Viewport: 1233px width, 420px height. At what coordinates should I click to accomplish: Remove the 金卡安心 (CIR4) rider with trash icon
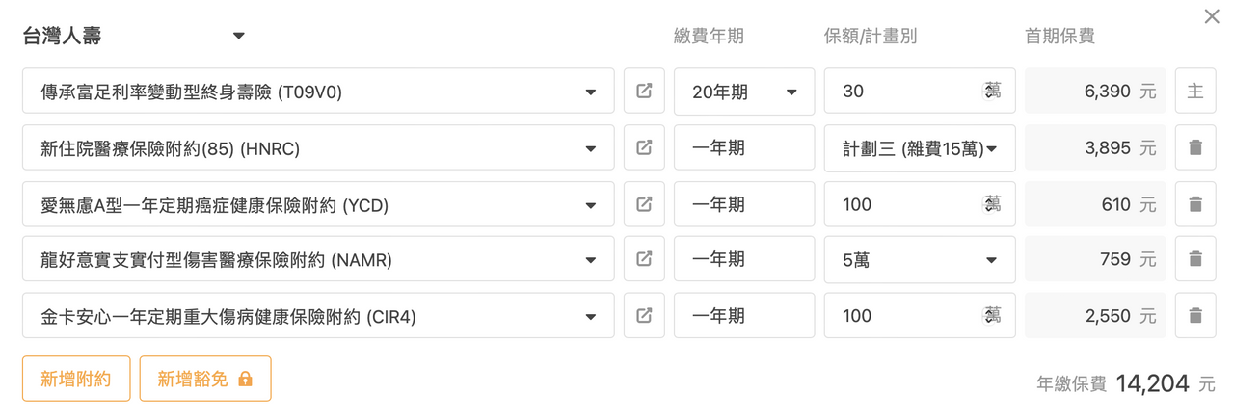(x=1195, y=315)
